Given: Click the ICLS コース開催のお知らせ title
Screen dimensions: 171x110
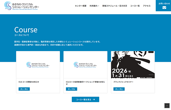Looking at the screenshot, I should [x=29, y=82].
